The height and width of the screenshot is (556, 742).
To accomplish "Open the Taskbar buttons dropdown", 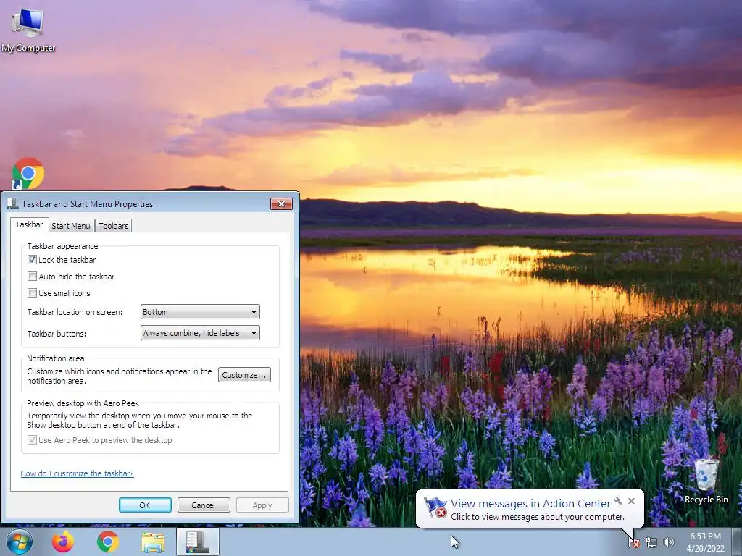I will (200, 333).
